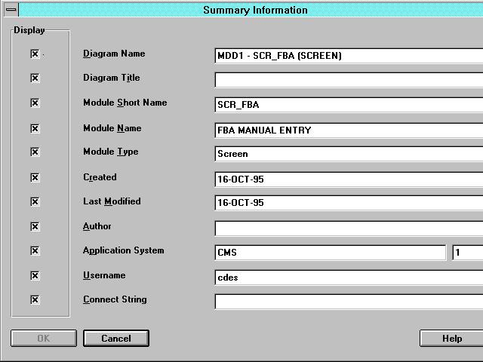Click into the Author input field

(x=349, y=228)
